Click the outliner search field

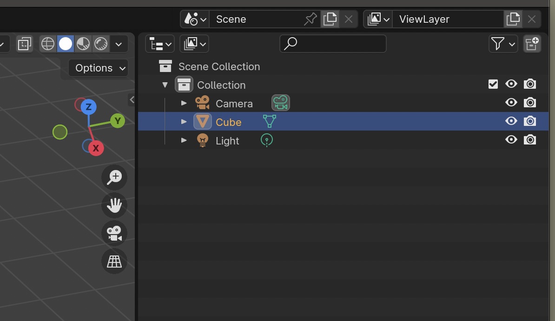coord(333,44)
